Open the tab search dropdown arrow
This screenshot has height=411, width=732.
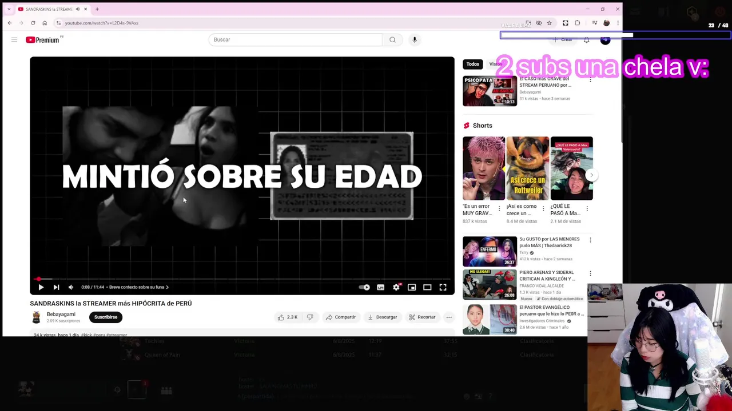point(9,9)
